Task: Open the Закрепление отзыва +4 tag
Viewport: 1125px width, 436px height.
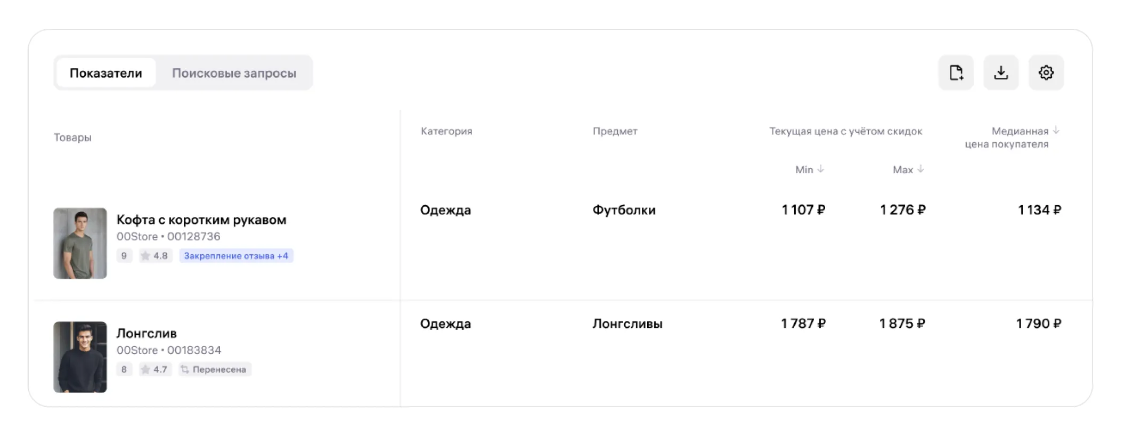Action: 236,256
